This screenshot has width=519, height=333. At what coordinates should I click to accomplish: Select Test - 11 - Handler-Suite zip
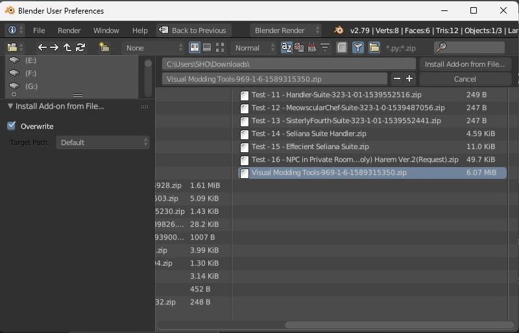click(x=372, y=95)
